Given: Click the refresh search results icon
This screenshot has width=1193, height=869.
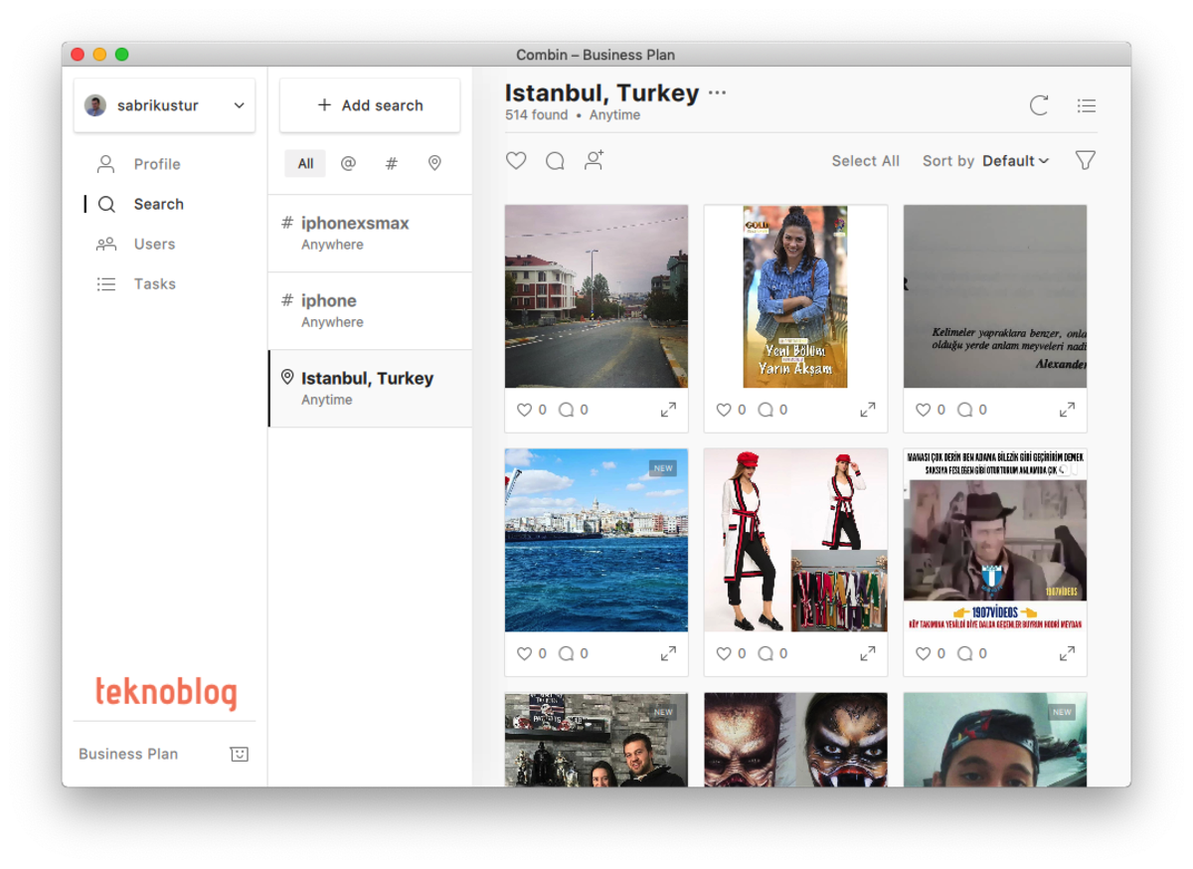Looking at the screenshot, I should [1039, 105].
